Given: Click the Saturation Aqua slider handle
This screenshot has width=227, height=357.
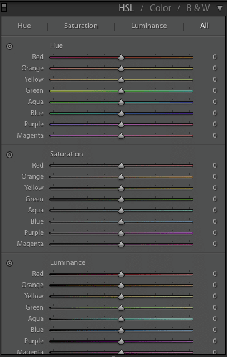Looking at the screenshot, I should point(121,211).
